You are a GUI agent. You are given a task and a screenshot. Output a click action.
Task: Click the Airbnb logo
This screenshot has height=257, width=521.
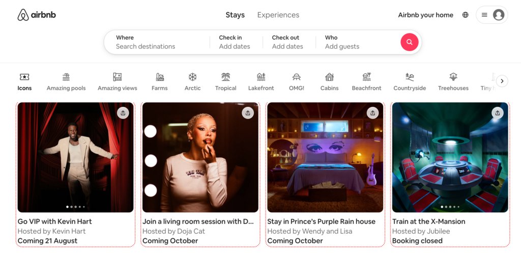[37, 15]
